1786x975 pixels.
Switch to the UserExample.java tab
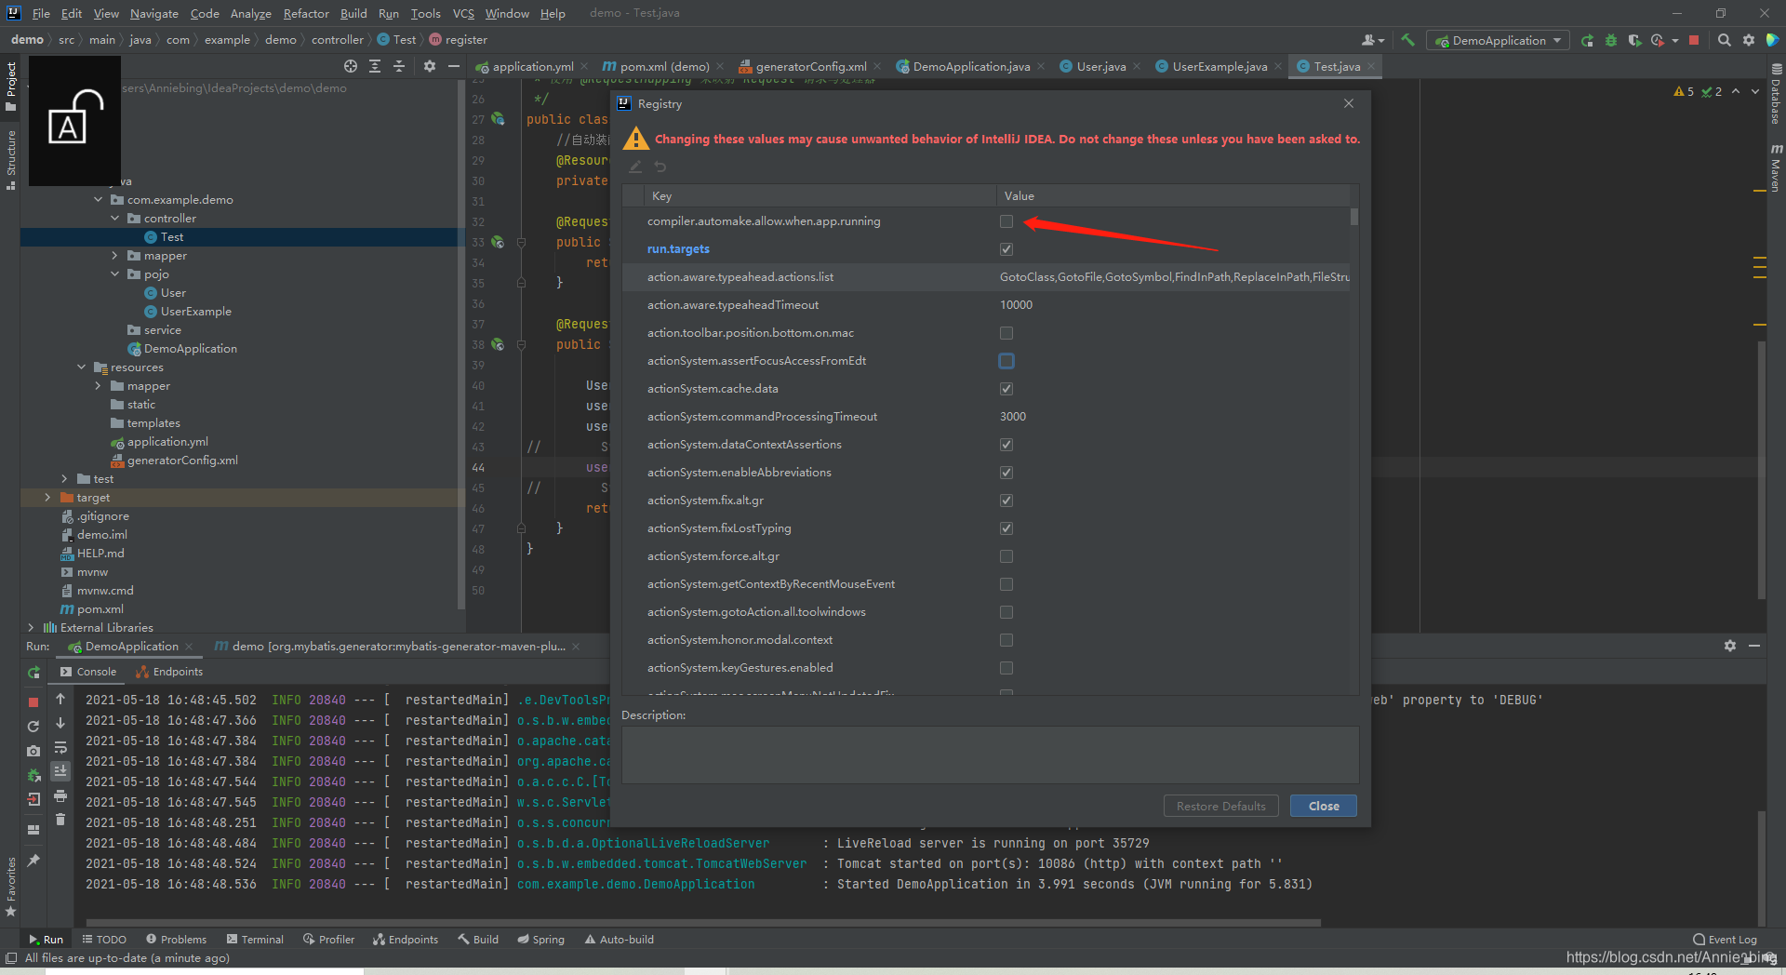point(1219,66)
